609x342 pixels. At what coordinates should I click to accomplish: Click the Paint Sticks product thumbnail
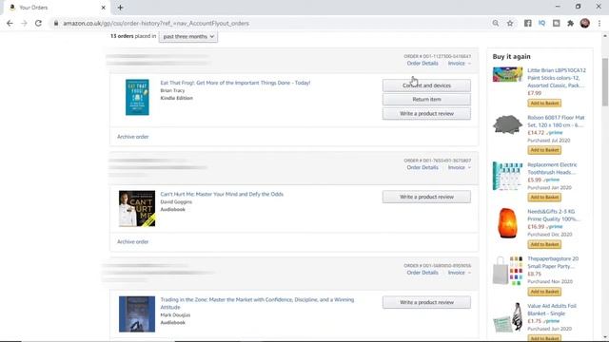[507, 74]
